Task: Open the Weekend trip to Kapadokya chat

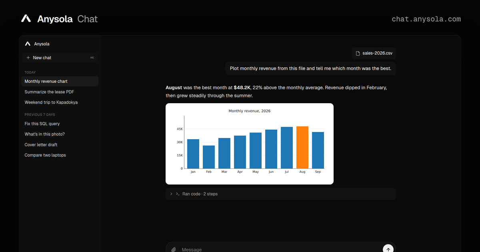Action: [x=60, y=102]
